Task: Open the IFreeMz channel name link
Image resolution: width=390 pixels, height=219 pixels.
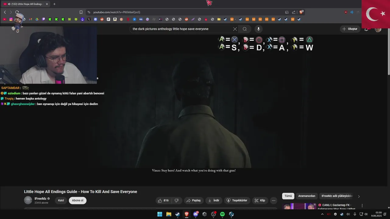Action: click(x=40, y=199)
